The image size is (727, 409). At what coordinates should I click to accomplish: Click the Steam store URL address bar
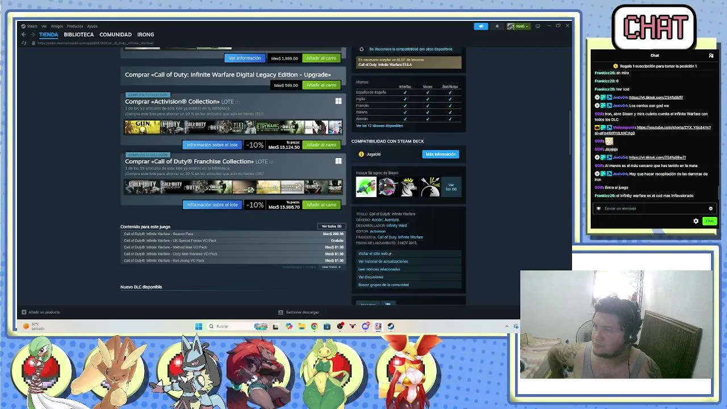click(95, 43)
